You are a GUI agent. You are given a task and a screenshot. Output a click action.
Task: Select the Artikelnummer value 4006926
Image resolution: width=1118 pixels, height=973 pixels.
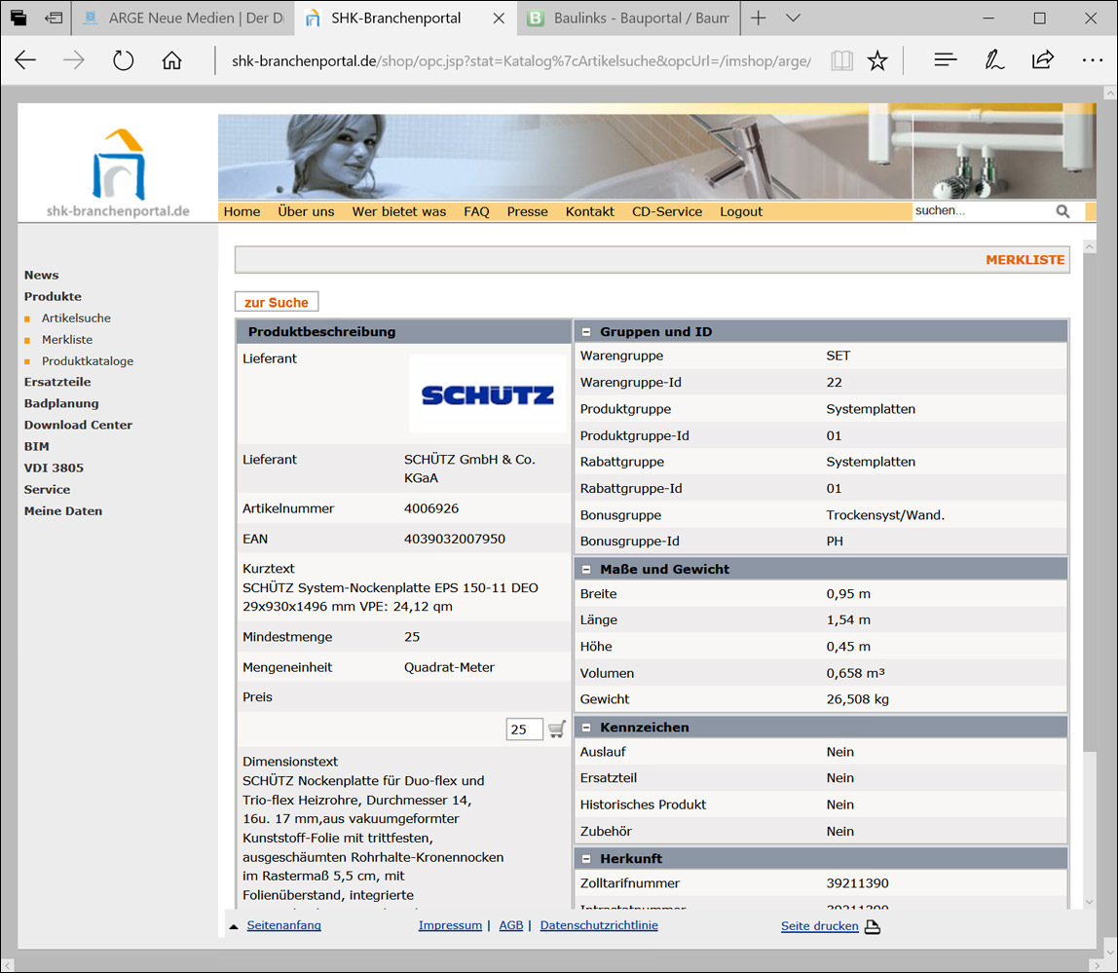(x=431, y=508)
